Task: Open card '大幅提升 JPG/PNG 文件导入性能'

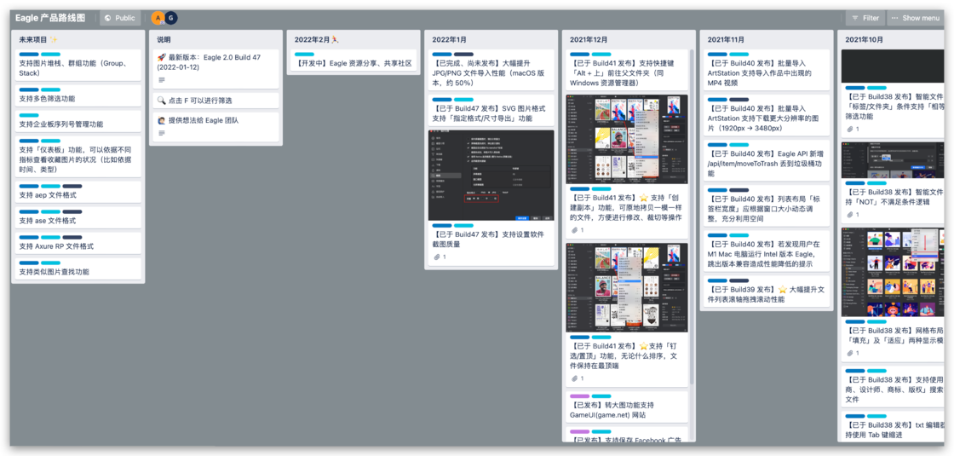Action: click(491, 70)
